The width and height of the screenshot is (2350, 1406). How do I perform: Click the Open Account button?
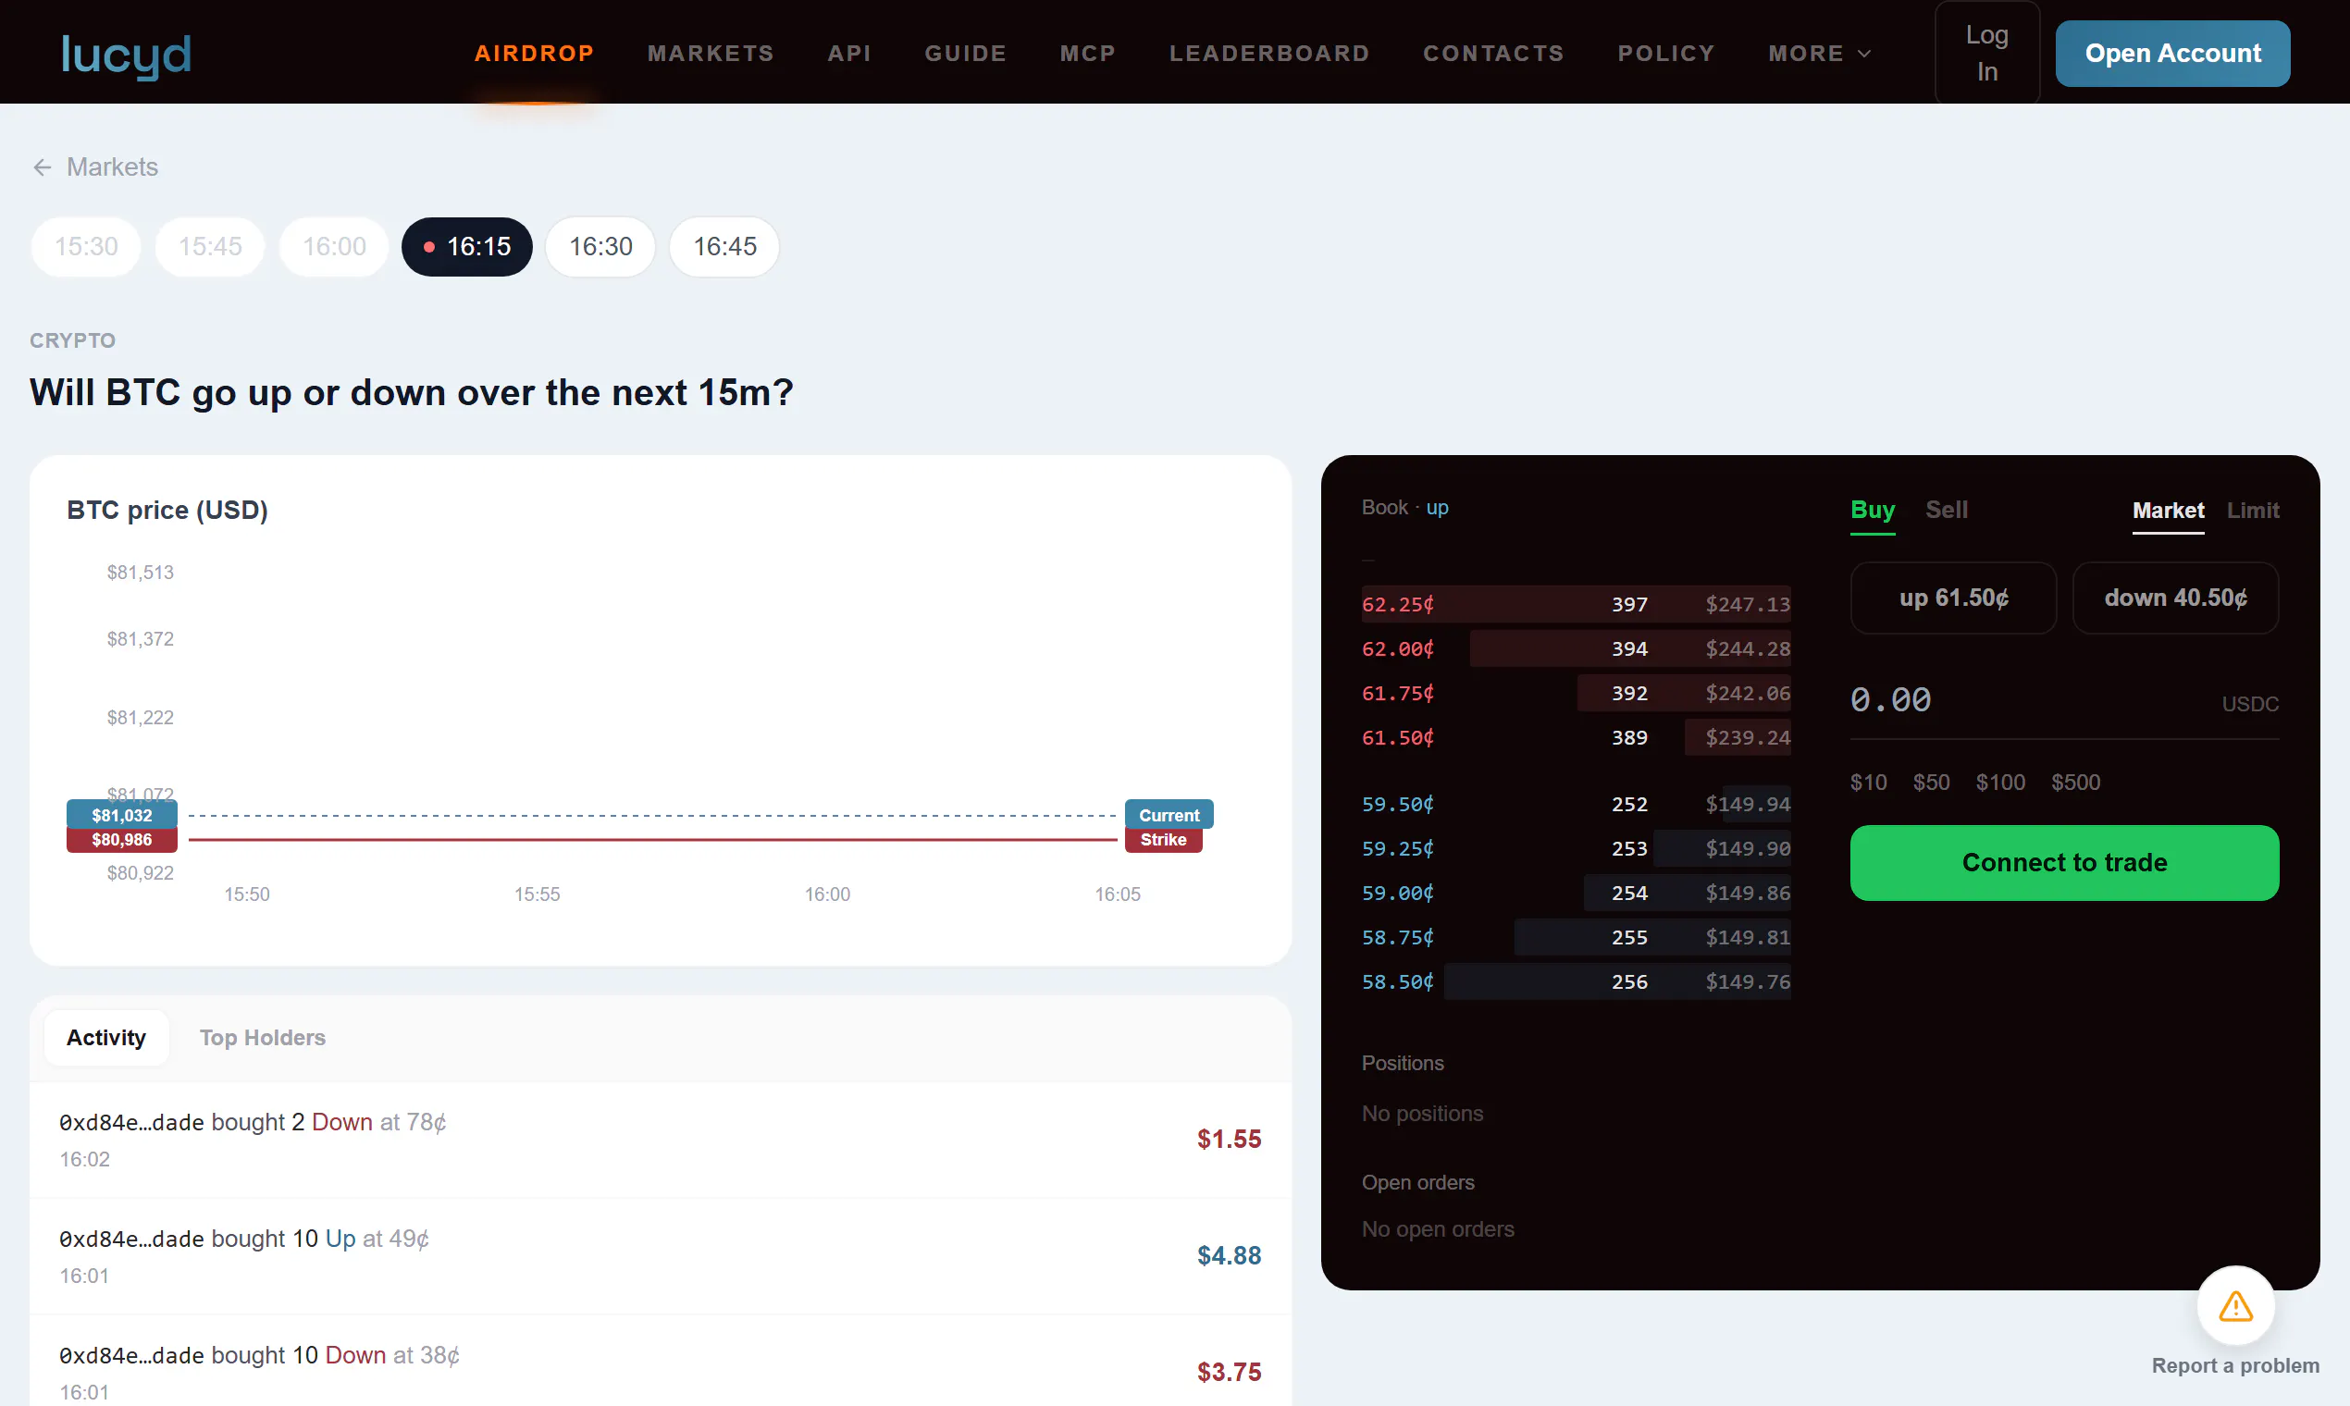click(x=2172, y=53)
